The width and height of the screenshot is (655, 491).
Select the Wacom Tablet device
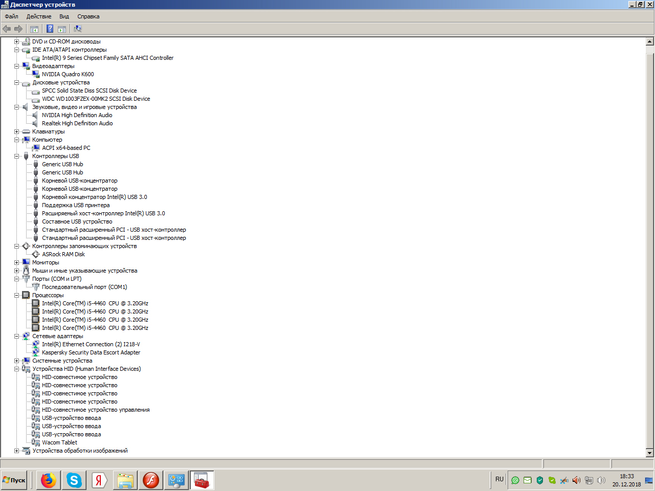(x=59, y=442)
